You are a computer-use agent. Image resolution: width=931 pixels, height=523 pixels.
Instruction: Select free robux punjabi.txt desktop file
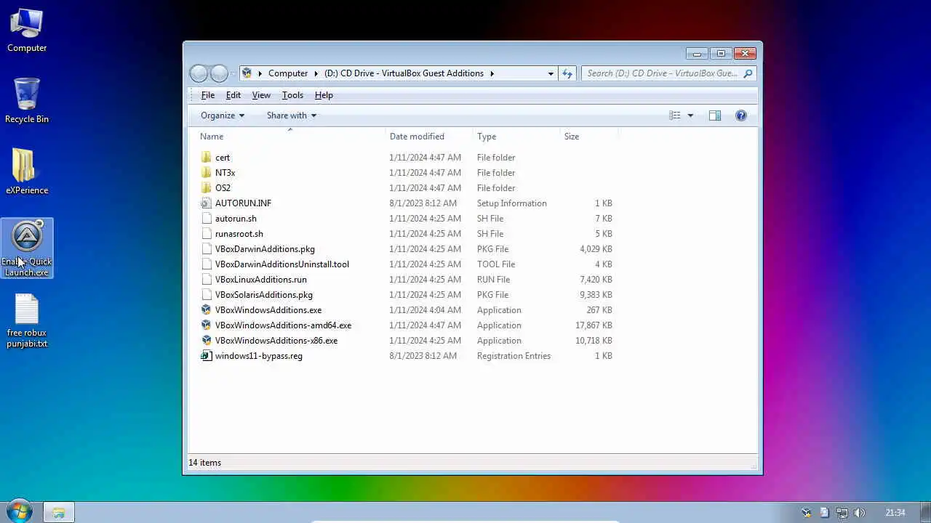27,321
